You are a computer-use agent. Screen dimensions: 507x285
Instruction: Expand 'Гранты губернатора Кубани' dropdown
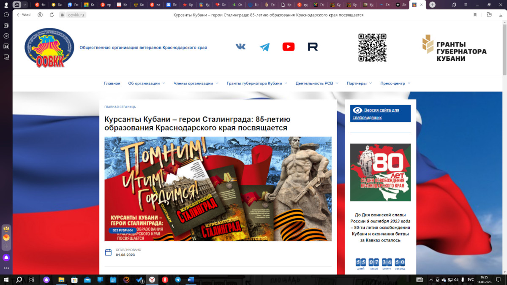(x=256, y=84)
